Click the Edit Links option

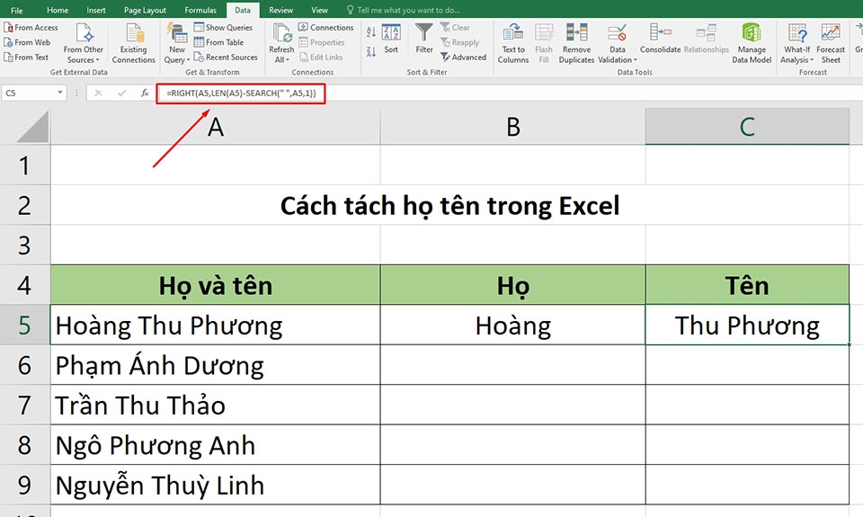pos(321,58)
